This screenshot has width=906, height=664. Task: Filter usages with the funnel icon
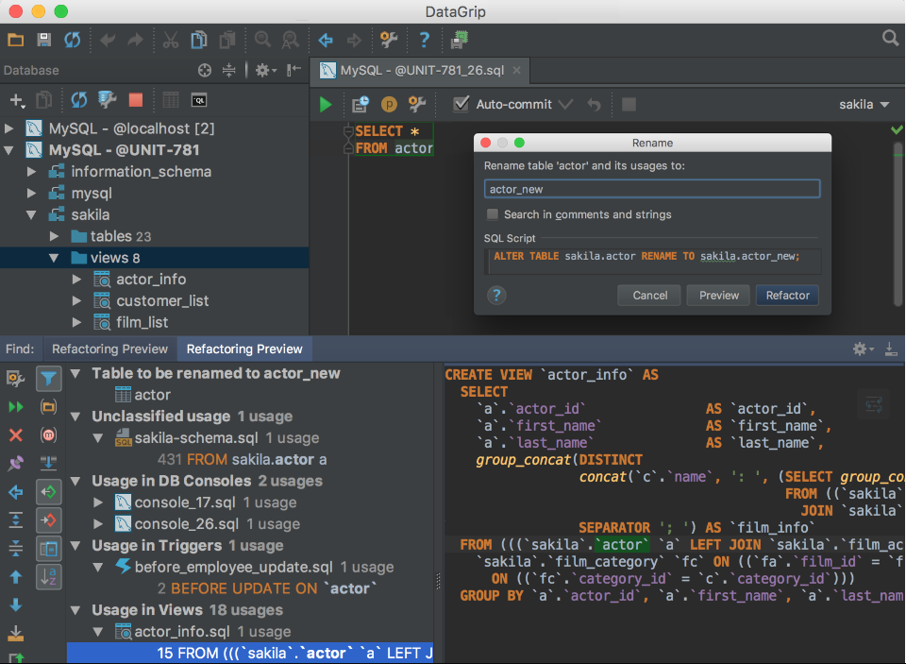[x=49, y=378]
